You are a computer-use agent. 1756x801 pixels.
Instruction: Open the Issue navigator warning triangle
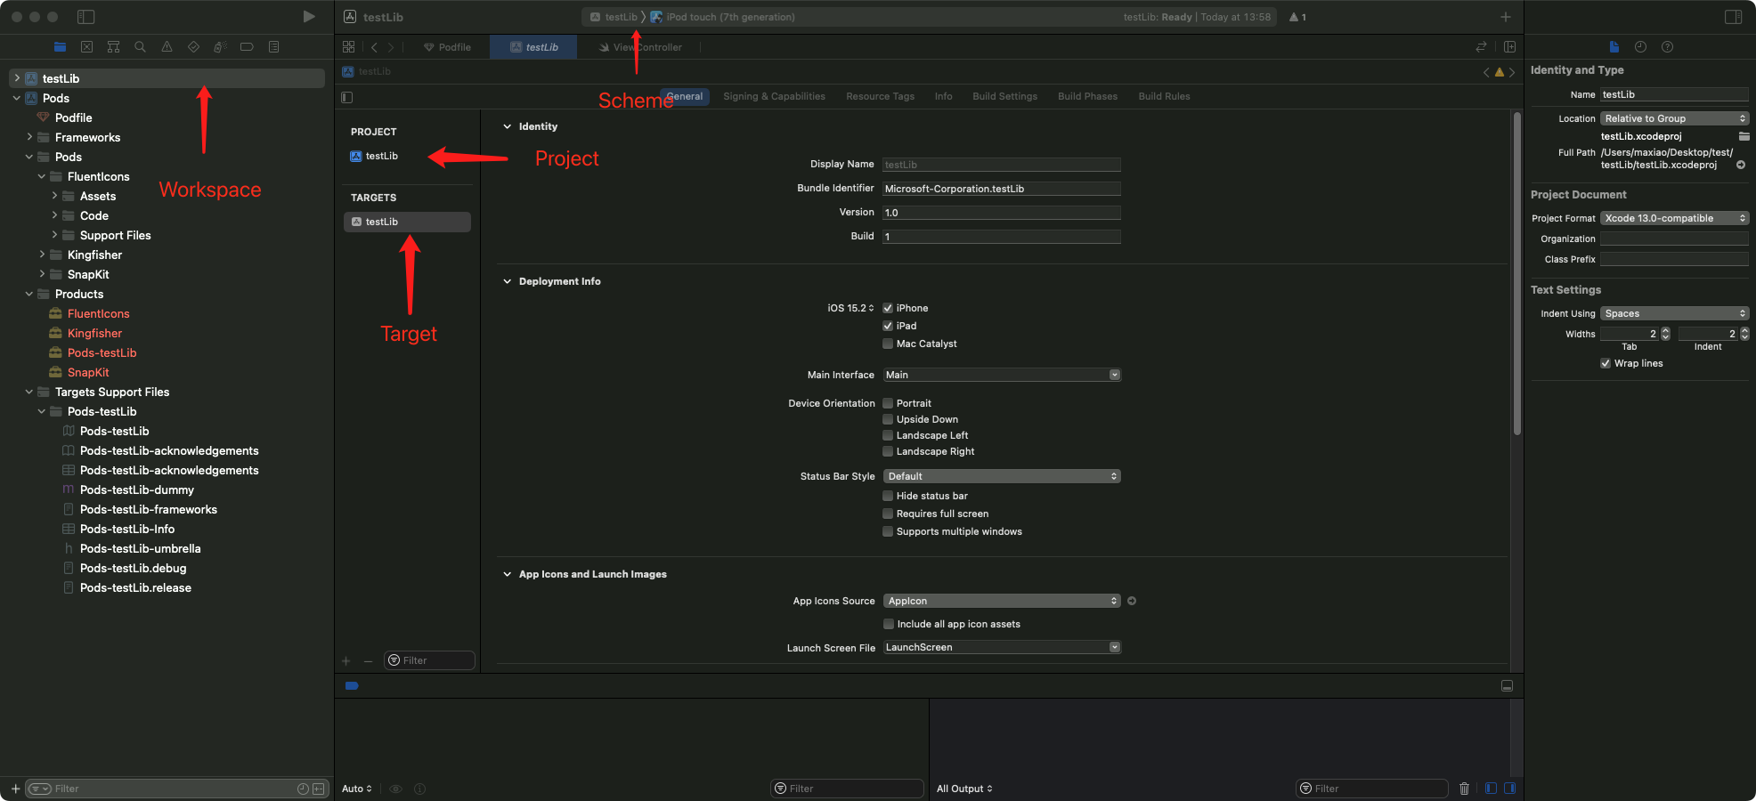pyautogui.click(x=167, y=47)
